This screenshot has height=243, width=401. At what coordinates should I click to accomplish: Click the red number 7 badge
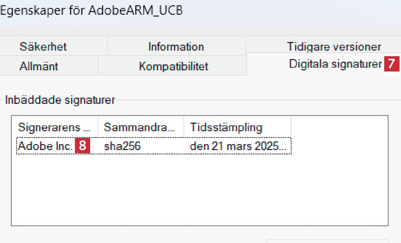[391, 64]
